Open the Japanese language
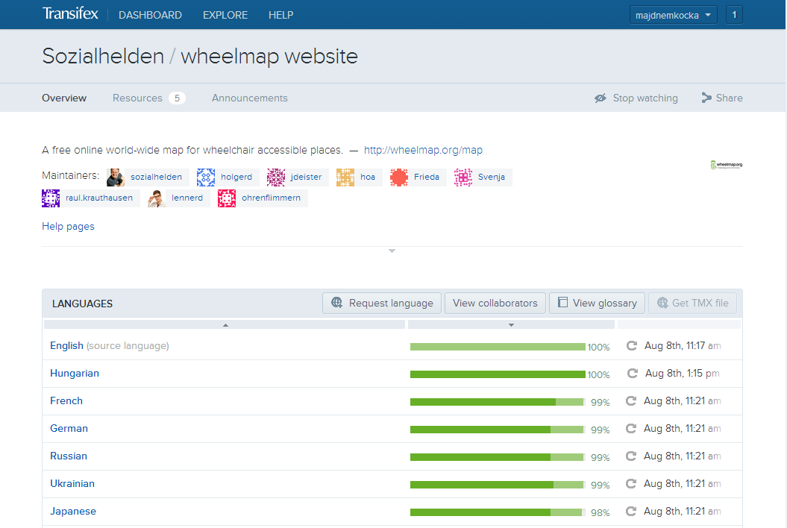787x528 pixels. point(73,512)
